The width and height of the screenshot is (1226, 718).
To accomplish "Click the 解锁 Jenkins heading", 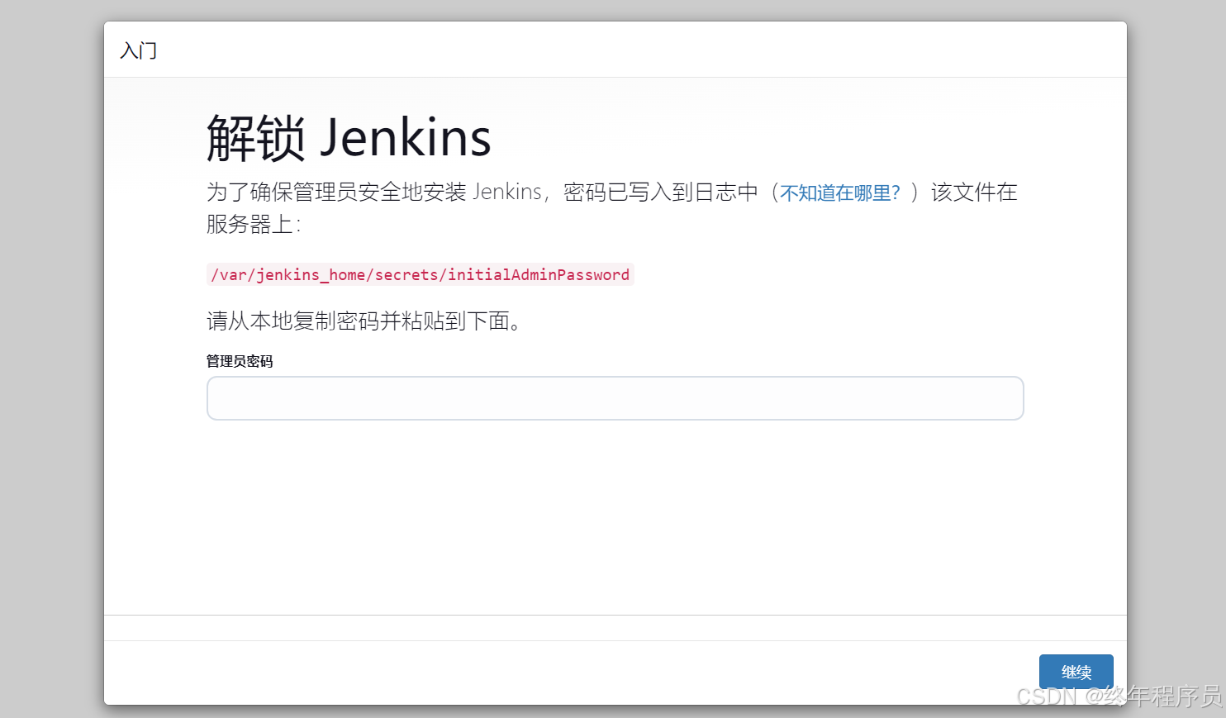I will tap(348, 137).
